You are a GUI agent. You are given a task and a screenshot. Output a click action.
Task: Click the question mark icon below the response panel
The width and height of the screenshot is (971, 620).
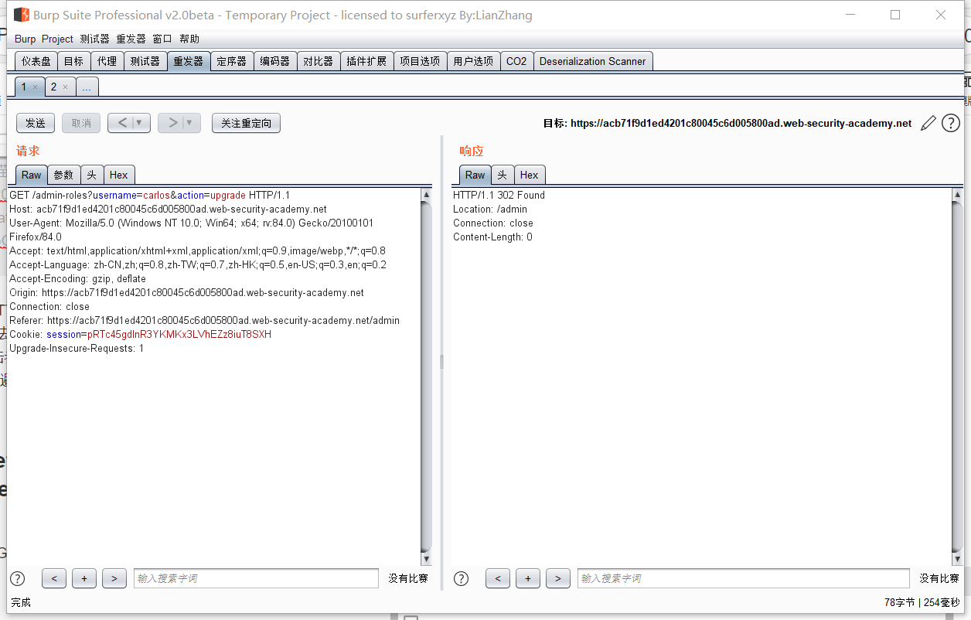tap(461, 577)
